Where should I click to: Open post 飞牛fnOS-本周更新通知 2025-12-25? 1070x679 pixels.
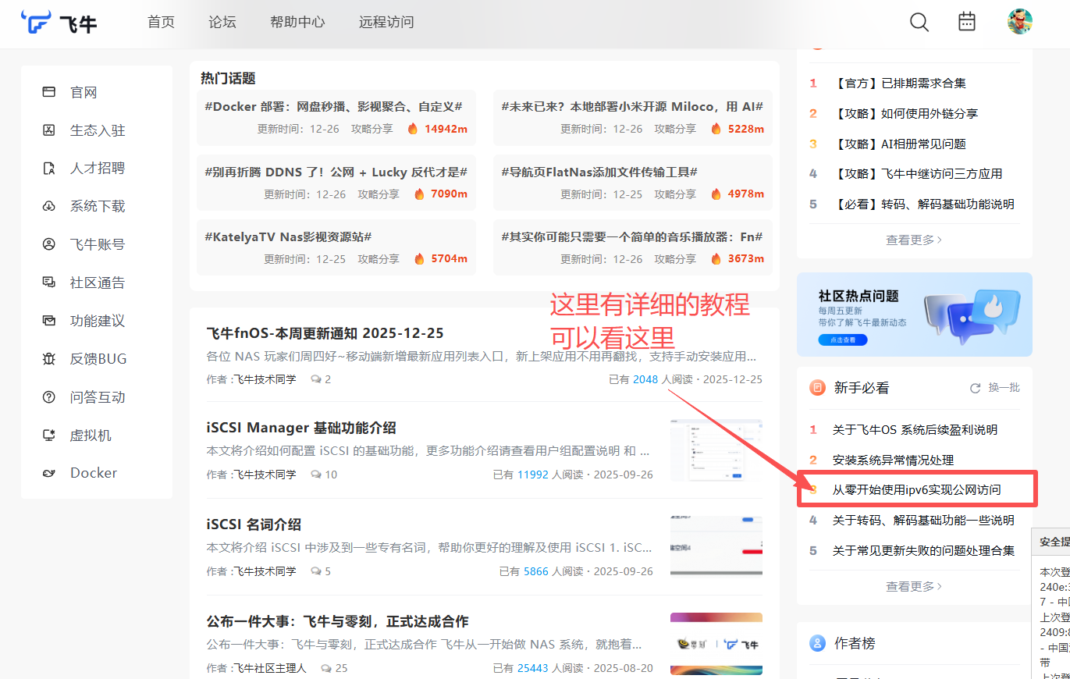(x=325, y=333)
